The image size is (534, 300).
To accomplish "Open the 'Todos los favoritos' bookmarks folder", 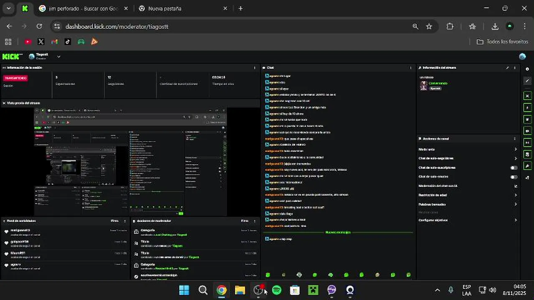I will click(x=502, y=42).
